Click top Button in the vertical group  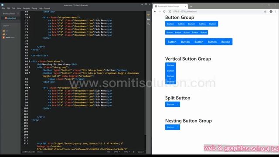(170, 65)
